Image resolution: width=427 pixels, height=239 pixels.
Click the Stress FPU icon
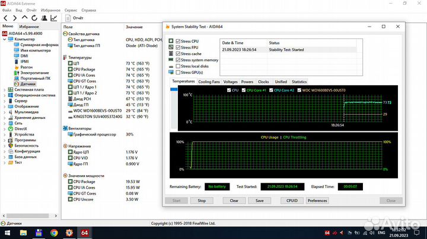coord(171,47)
